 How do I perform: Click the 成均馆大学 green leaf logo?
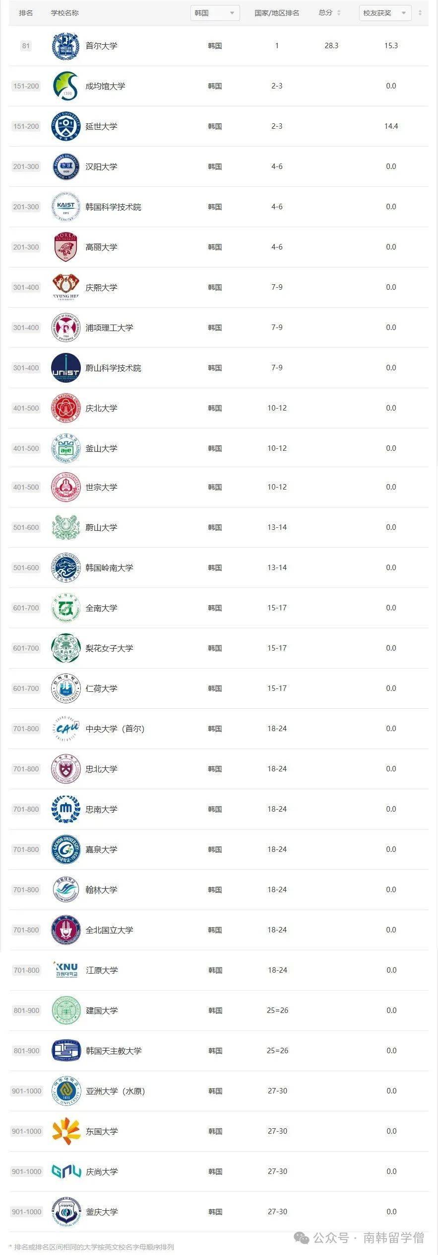coord(65,86)
